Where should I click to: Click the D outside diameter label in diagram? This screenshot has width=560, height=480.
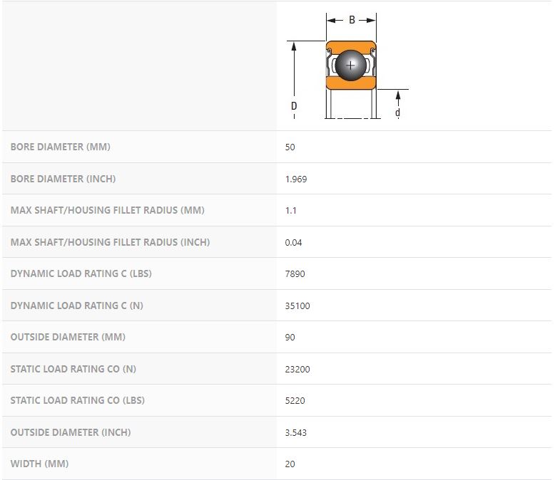point(294,106)
